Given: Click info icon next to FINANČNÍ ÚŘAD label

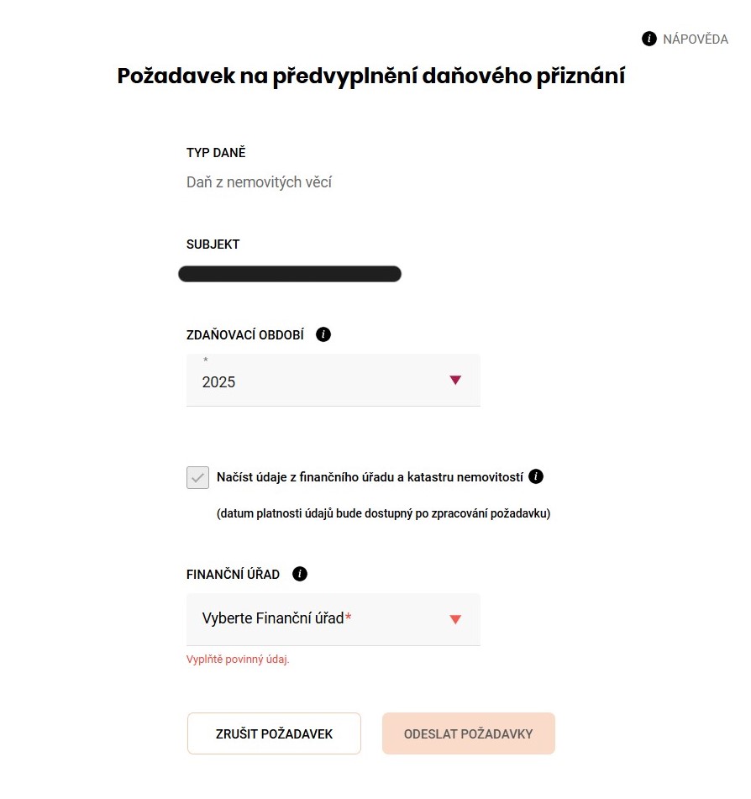Looking at the screenshot, I should [x=300, y=574].
